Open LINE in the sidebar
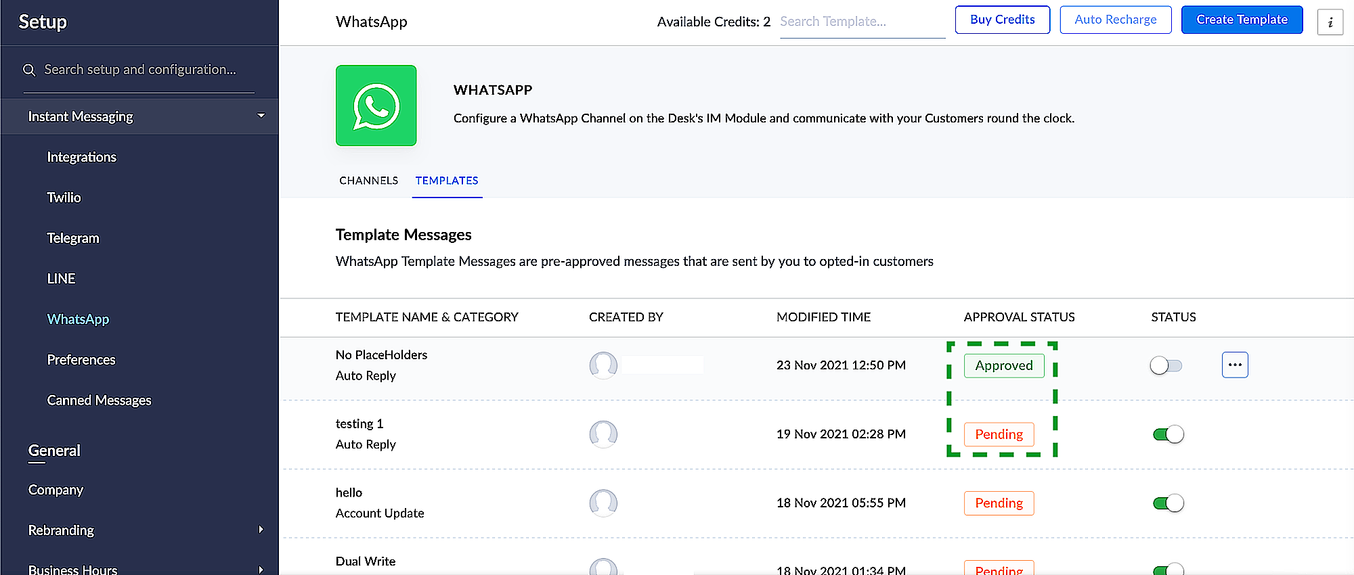This screenshot has height=575, width=1354. [x=61, y=279]
